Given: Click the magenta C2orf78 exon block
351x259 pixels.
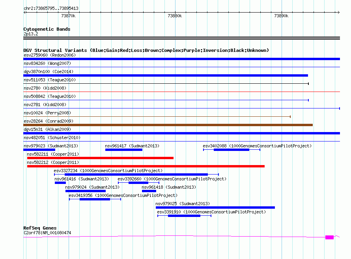Looking at the screenshot, I should [x=330, y=237].
